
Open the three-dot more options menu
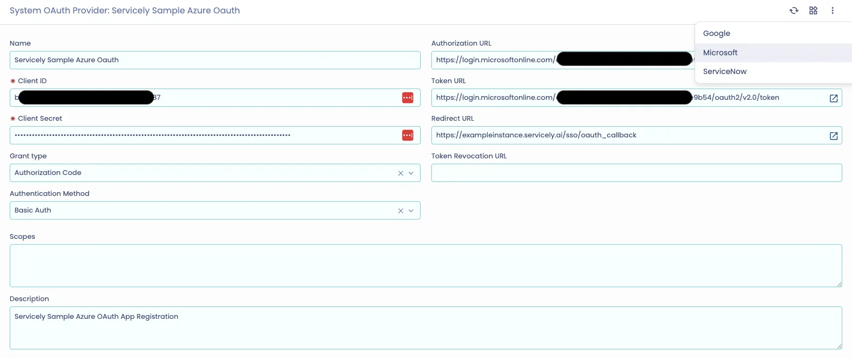(x=833, y=11)
